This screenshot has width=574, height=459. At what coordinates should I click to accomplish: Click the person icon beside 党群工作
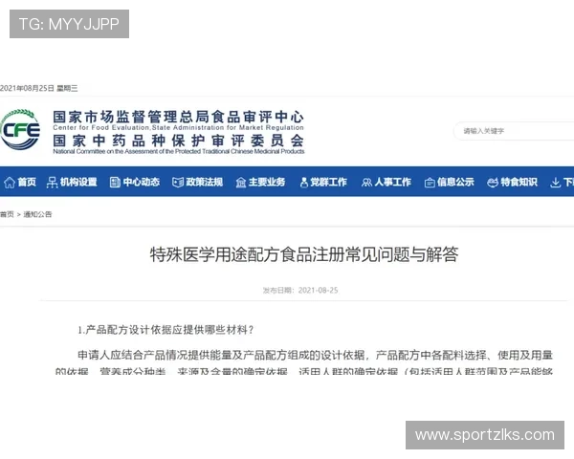click(304, 183)
